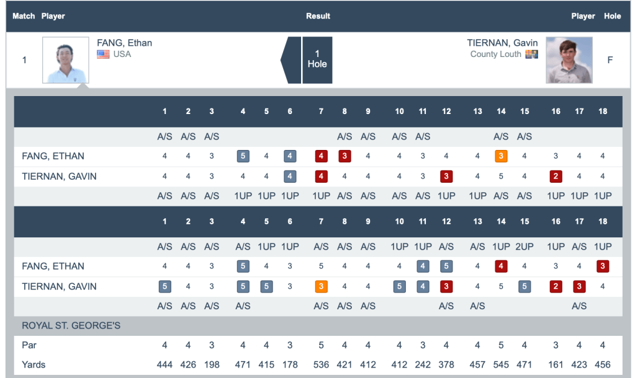Click the Royal St. George's course heading
Viewport: 635px width, 378px height.
[71, 325]
